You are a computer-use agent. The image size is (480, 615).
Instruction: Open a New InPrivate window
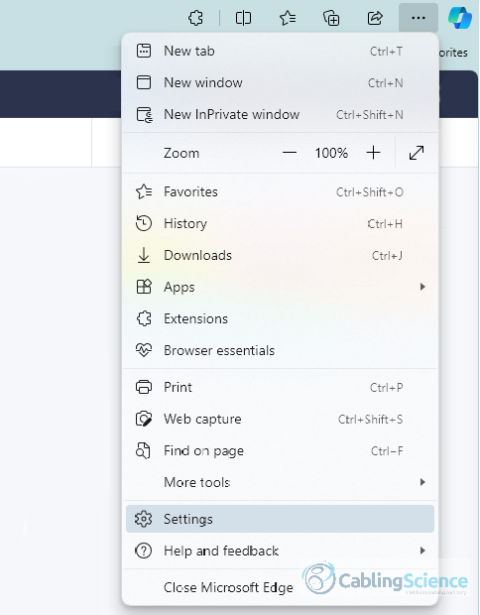(x=280, y=114)
